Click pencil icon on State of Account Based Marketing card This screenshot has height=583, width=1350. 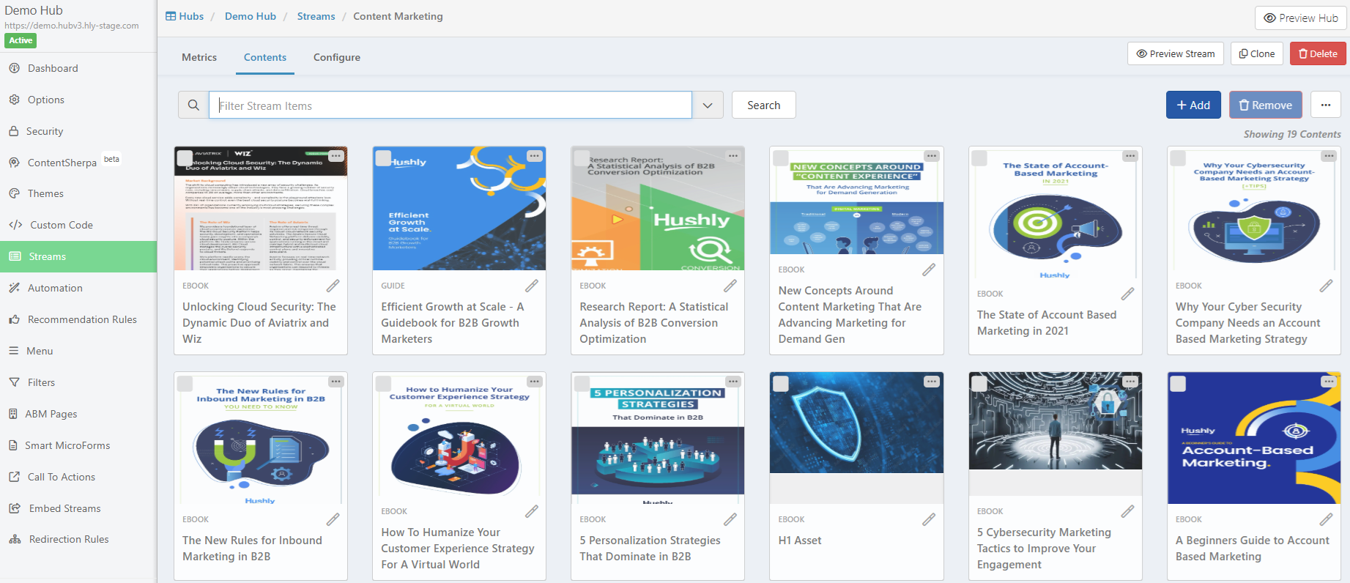tap(1127, 294)
